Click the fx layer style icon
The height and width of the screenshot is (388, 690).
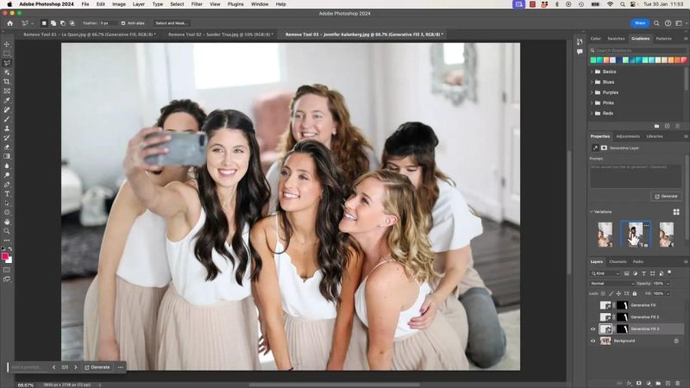coord(630,384)
